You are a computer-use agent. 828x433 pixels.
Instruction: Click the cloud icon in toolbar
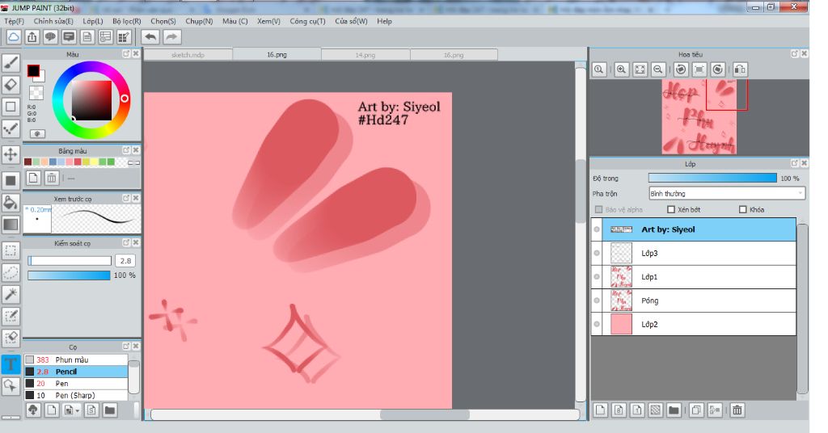pyautogui.click(x=14, y=37)
